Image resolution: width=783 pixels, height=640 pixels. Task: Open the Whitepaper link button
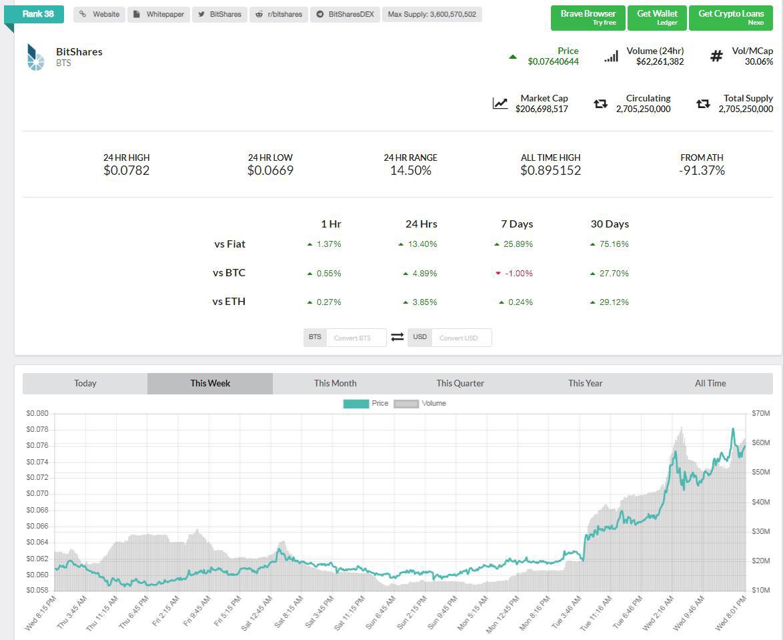click(158, 15)
